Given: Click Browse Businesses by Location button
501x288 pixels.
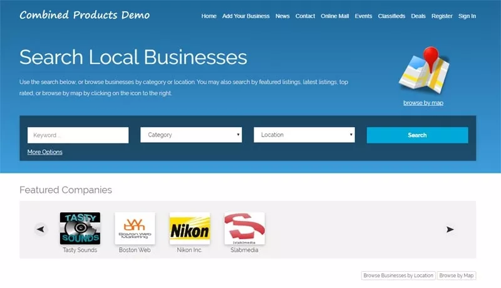Looking at the screenshot, I should 398,275.
